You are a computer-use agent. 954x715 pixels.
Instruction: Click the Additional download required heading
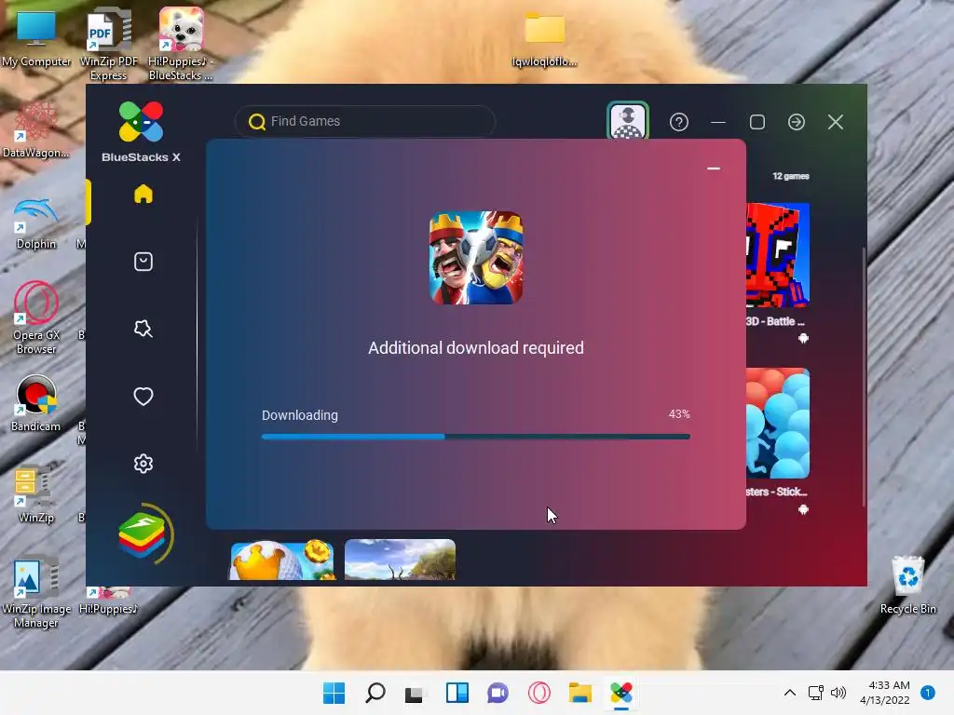476,348
